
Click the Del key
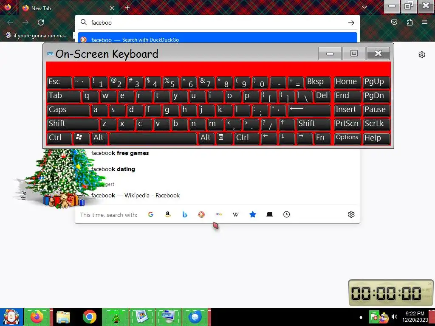coord(322,96)
